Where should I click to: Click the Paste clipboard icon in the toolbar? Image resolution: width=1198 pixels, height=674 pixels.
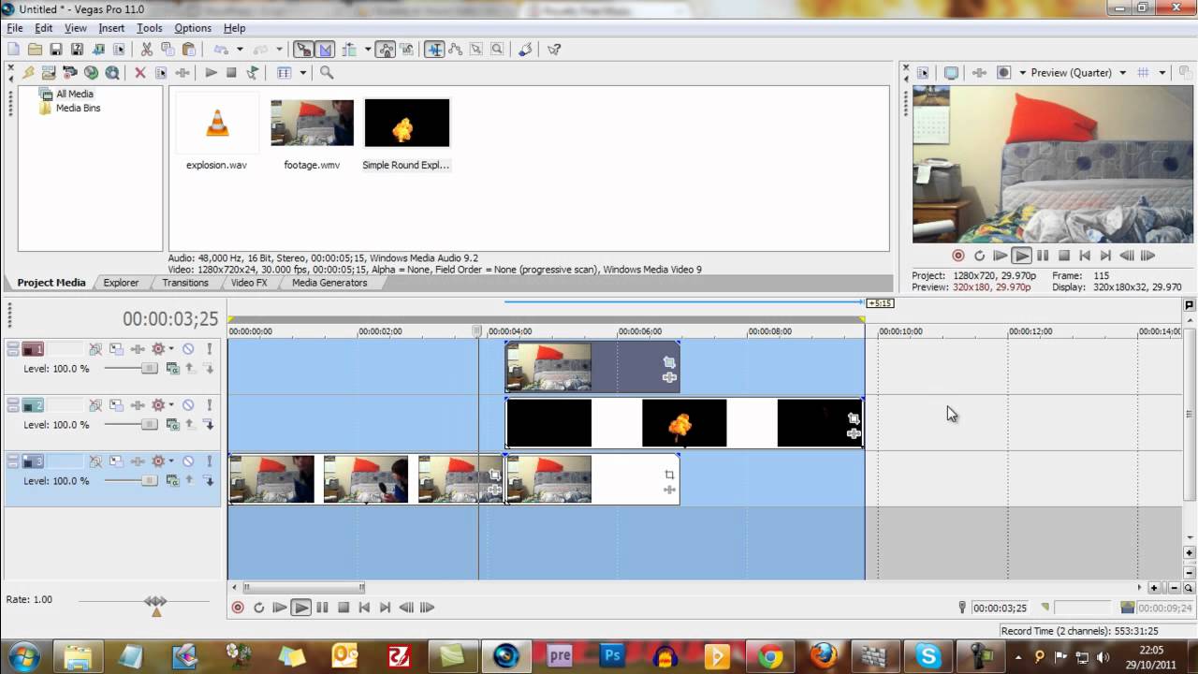[189, 50]
